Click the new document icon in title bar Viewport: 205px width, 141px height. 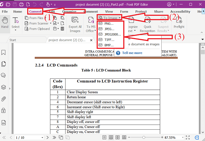pos(28,4)
